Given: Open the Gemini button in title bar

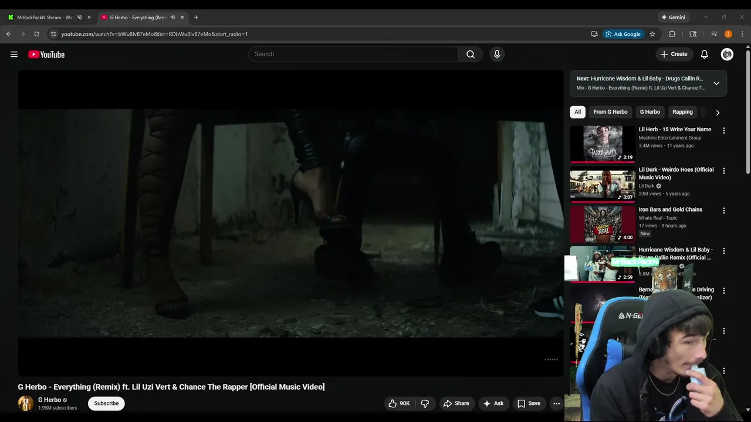Looking at the screenshot, I should (673, 17).
